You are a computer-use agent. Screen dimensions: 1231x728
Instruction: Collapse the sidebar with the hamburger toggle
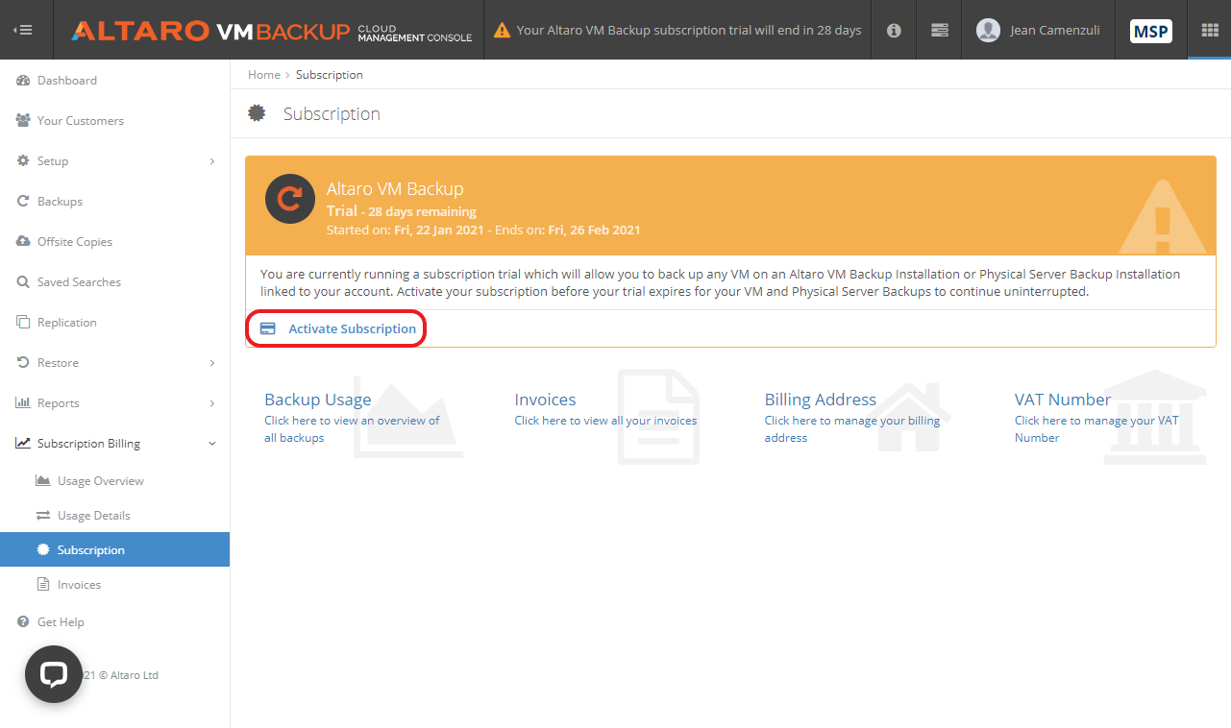[x=23, y=30]
